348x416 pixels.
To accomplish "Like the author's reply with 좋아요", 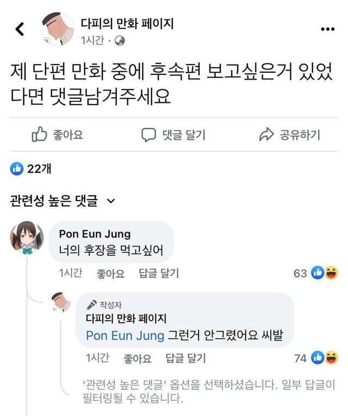I will click(x=138, y=358).
